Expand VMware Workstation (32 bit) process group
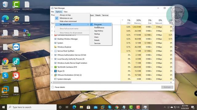 click(52, 75)
